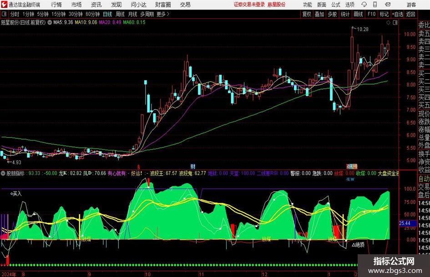
Task: Open the 问小达 menu
Action: (138, 5)
